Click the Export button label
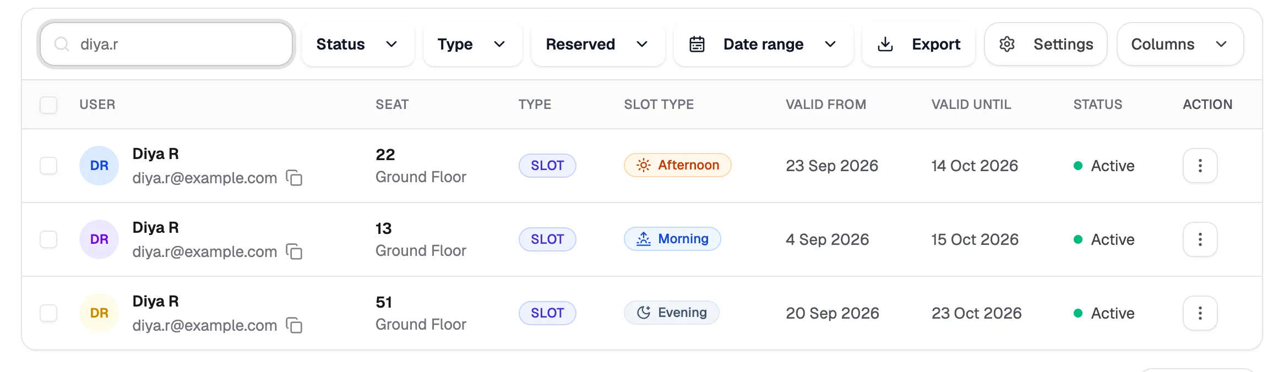This screenshot has width=1284, height=372. coord(936,44)
